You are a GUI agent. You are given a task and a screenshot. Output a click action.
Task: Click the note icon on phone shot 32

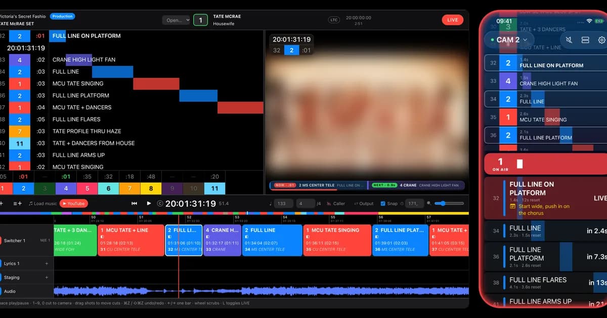point(513,206)
